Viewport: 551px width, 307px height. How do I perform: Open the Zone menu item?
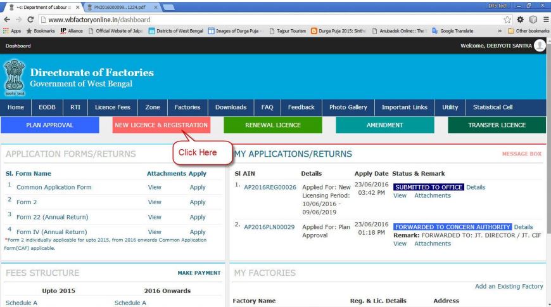point(153,107)
